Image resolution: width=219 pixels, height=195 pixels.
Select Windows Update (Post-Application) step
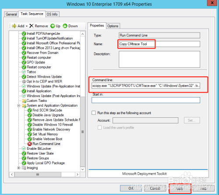(53, 96)
